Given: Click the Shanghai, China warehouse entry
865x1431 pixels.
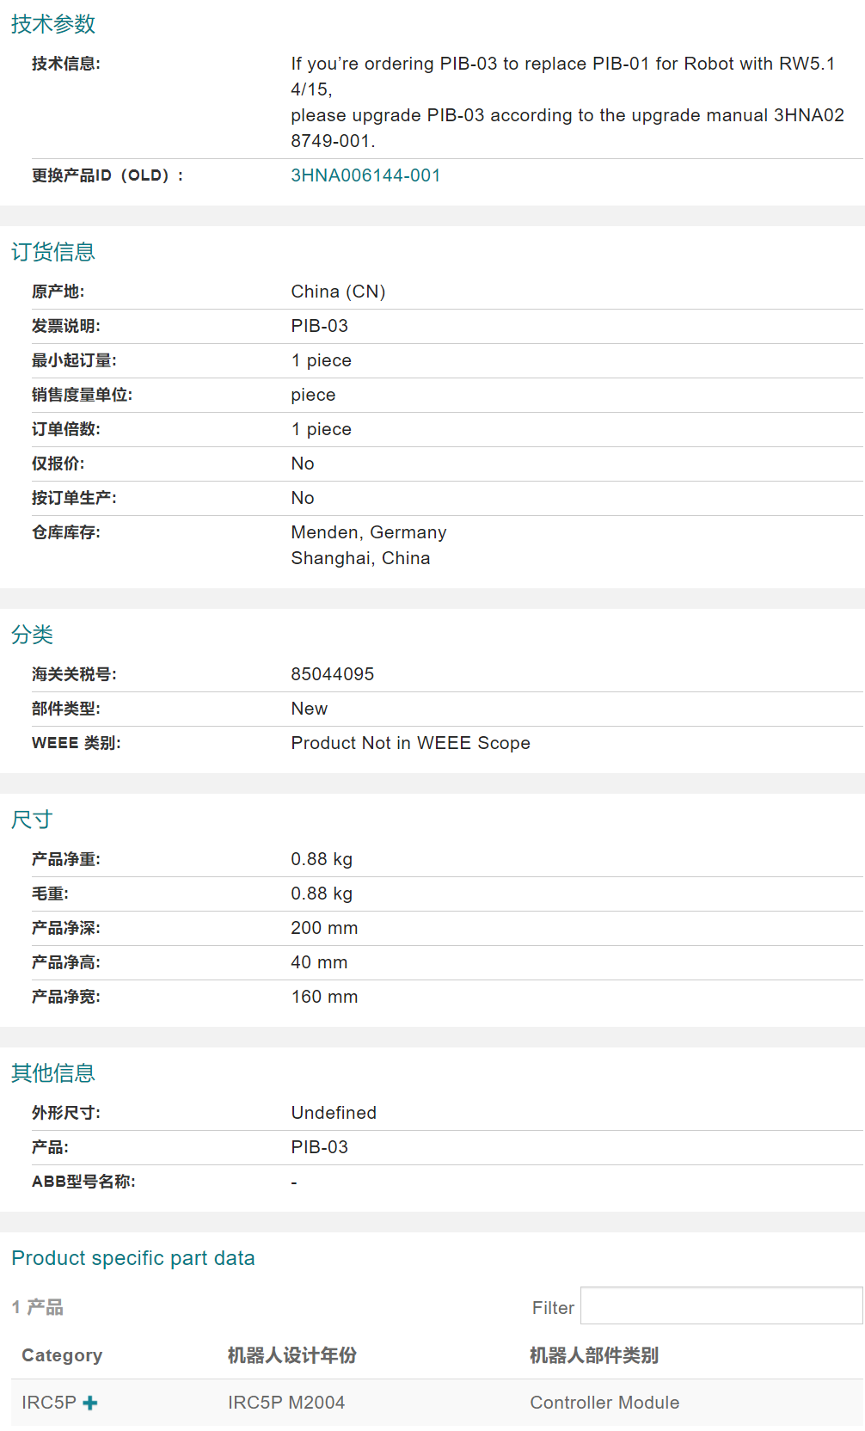Looking at the screenshot, I should [360, 558].
